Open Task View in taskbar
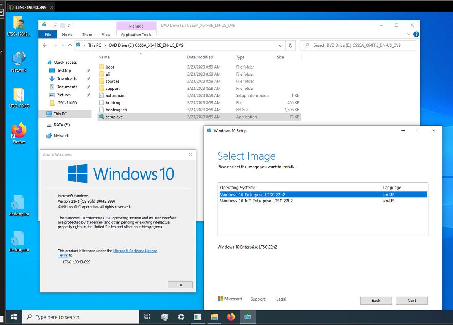 coord(147,317)
